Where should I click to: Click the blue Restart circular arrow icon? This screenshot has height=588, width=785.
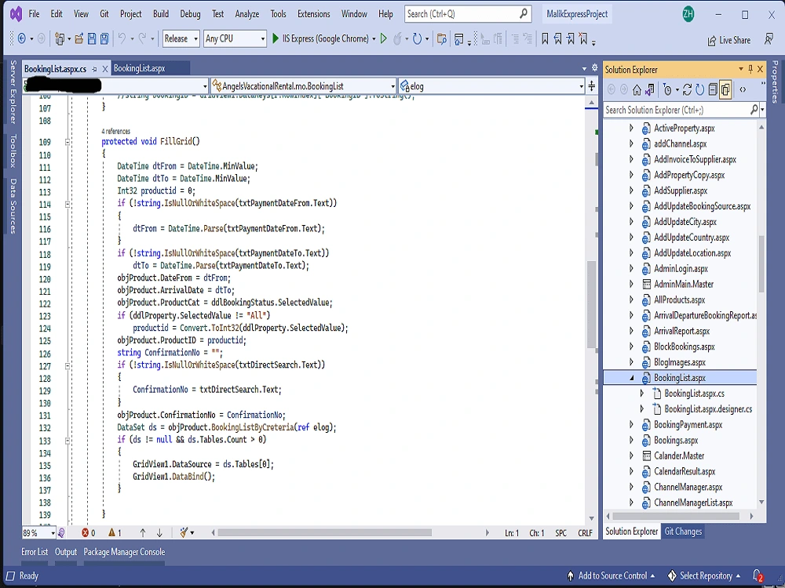417,38
